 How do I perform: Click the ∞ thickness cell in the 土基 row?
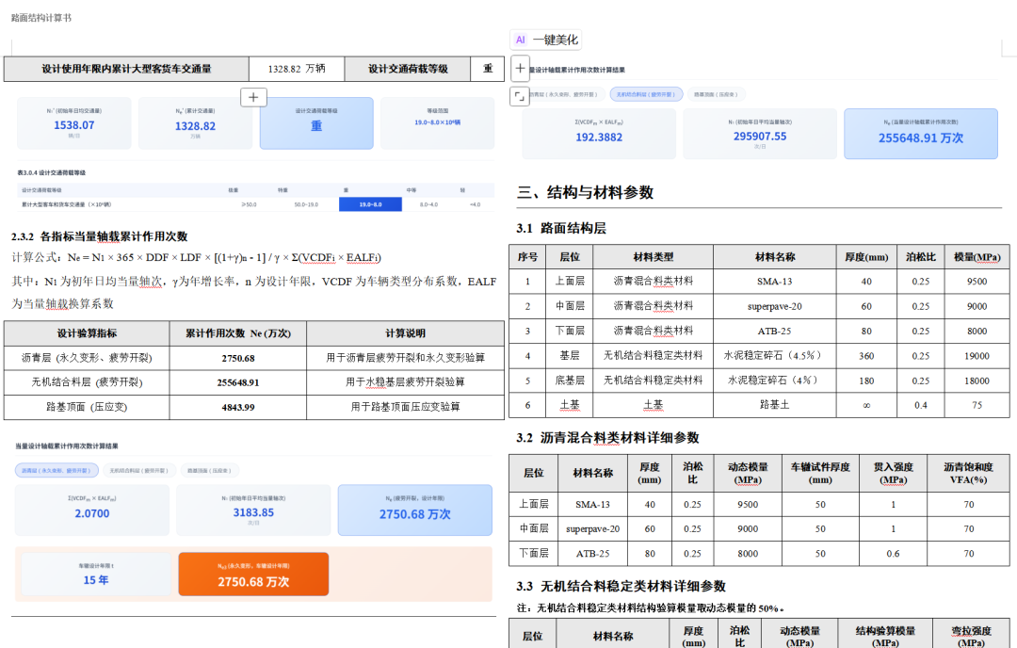coord(866,405)
